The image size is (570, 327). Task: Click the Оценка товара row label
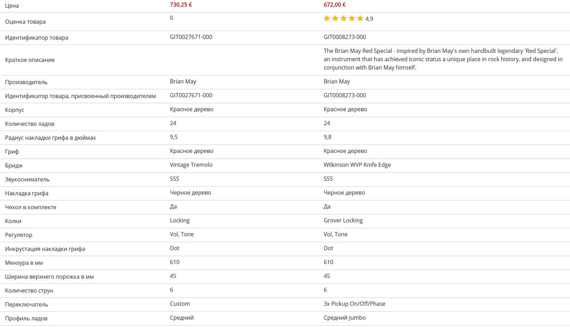(x=25, y=22)
